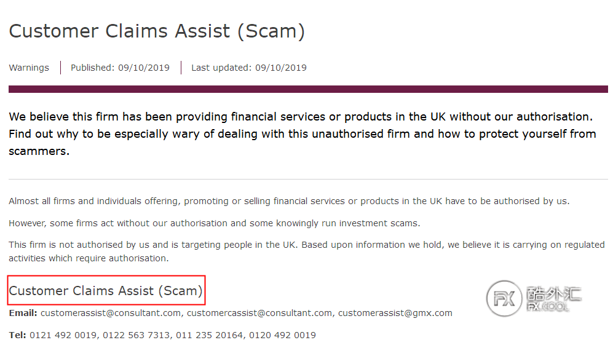The height and width of the screenshot is (348, 613).
Task: Click the purple horizontal divider bar
Action: tap(308, 89)
